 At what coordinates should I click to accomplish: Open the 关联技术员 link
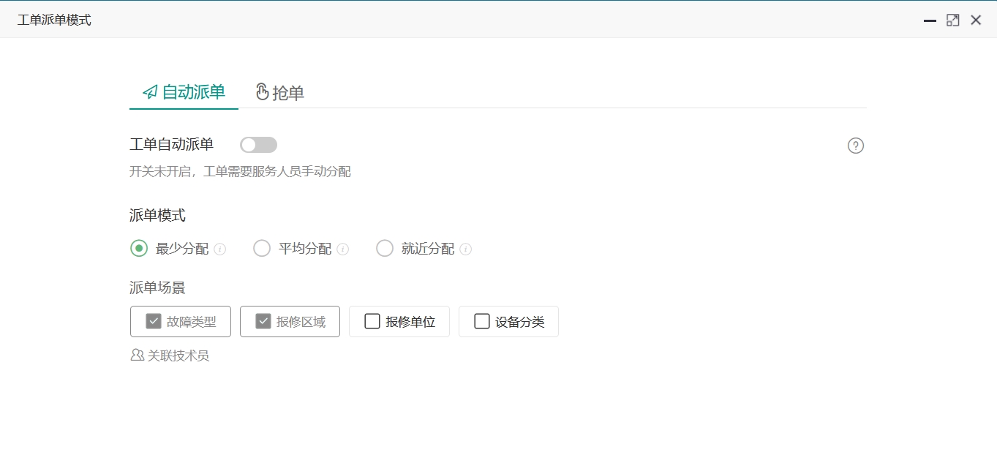tap(179, 355)
